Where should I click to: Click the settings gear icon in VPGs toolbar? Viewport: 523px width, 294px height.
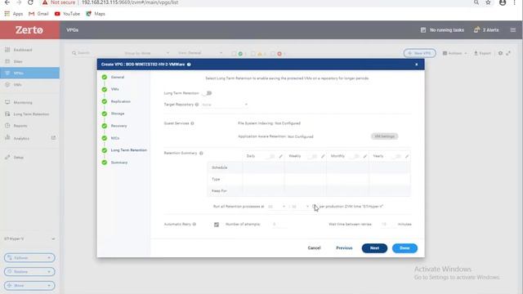pyautogui.click(x=500, y=53)
